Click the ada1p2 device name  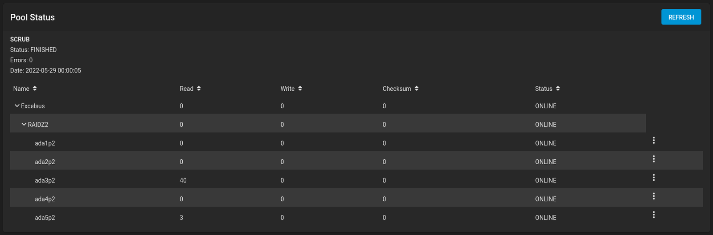[x=45, y=143]
